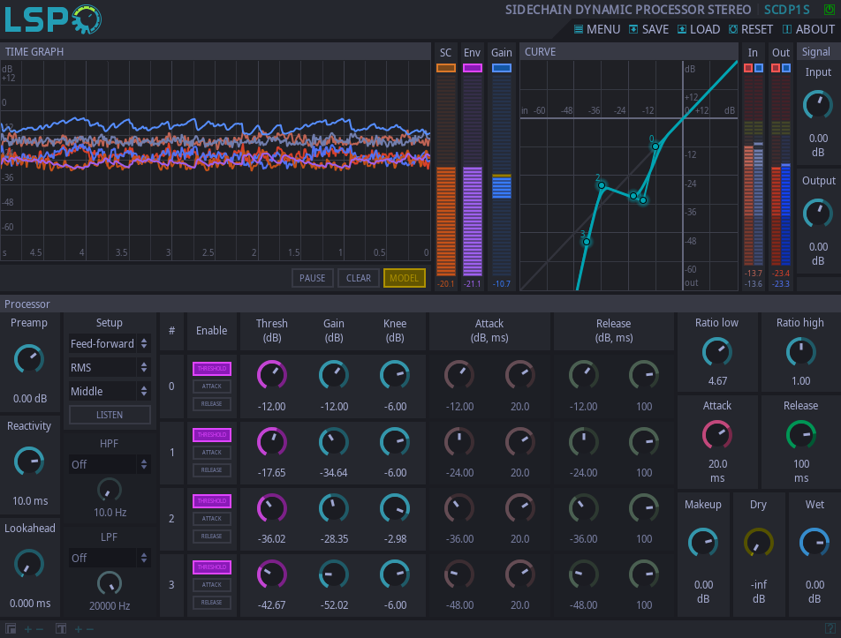The image size is (841, 638).
Task: Increase UI scale with first plus icon
Action: tap(28, 629)
